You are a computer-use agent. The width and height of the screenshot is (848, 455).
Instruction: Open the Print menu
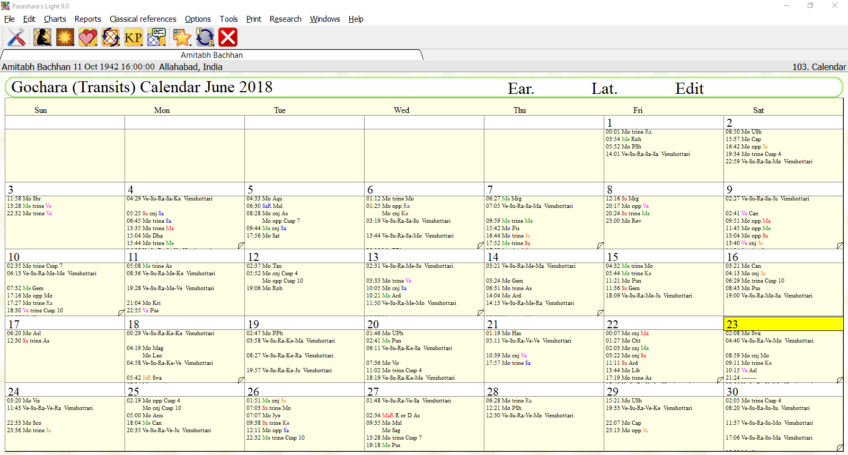click(x=254, y=19)
